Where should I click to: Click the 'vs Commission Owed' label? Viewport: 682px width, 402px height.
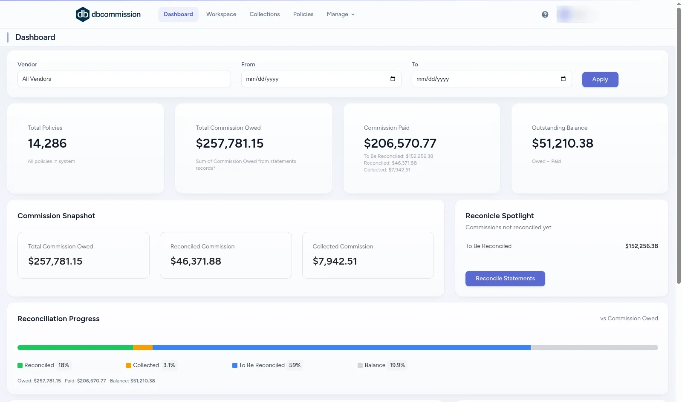point(629,319)
